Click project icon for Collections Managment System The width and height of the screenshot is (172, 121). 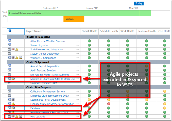(9, 91)
